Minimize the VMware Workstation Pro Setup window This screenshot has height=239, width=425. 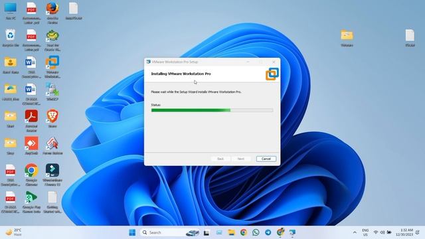pyautogui.click(x=248, y=62)
